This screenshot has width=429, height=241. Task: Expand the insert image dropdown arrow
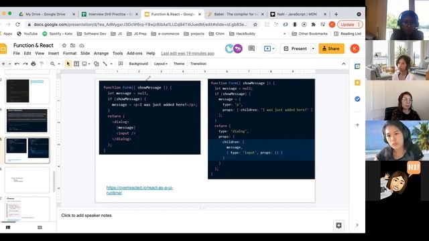89,64
